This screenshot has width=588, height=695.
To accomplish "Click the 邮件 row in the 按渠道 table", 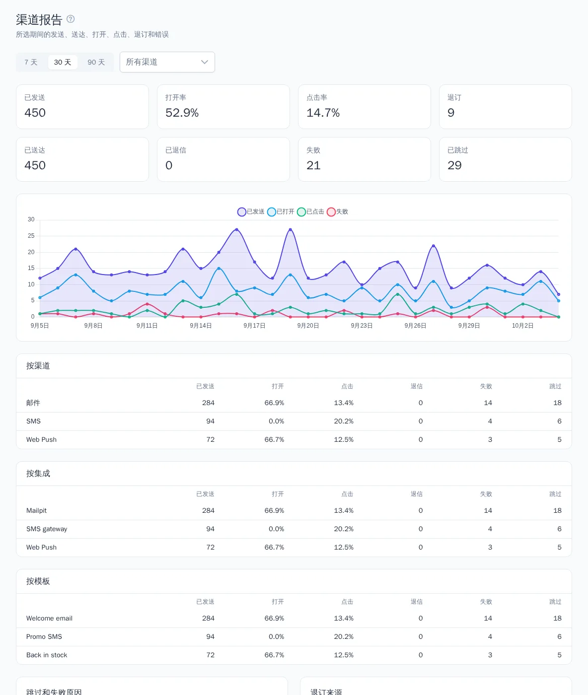I will (294, 403).
